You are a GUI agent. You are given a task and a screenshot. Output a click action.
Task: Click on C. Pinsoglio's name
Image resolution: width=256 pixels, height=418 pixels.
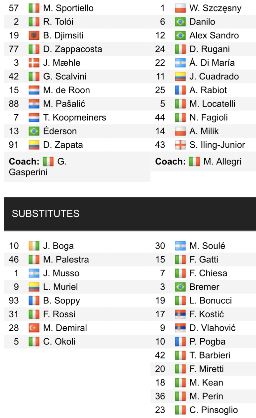[213, 410]
